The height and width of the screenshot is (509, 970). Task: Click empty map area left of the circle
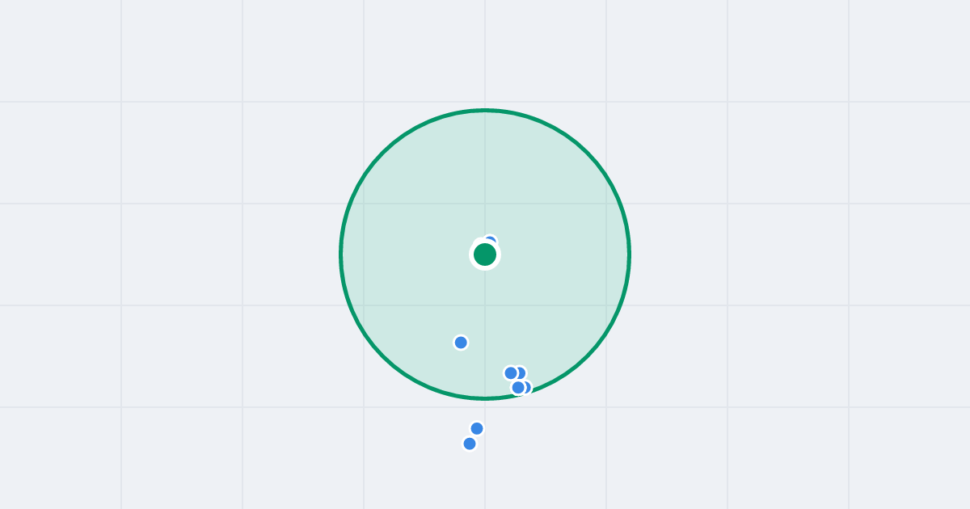[x=170, y=254]
